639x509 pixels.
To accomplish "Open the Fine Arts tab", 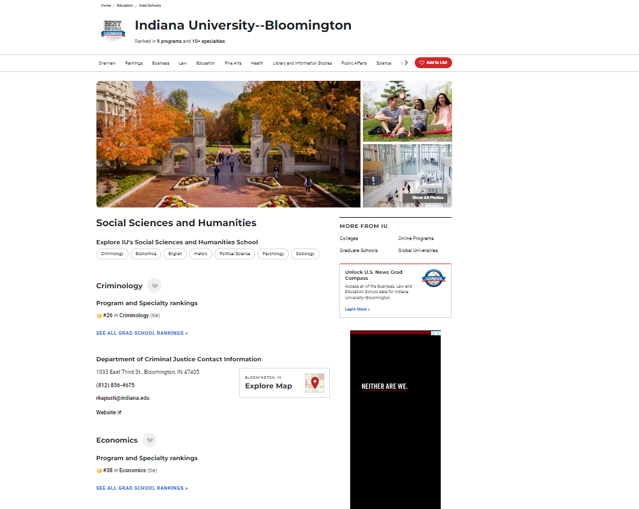I will 233,63.
